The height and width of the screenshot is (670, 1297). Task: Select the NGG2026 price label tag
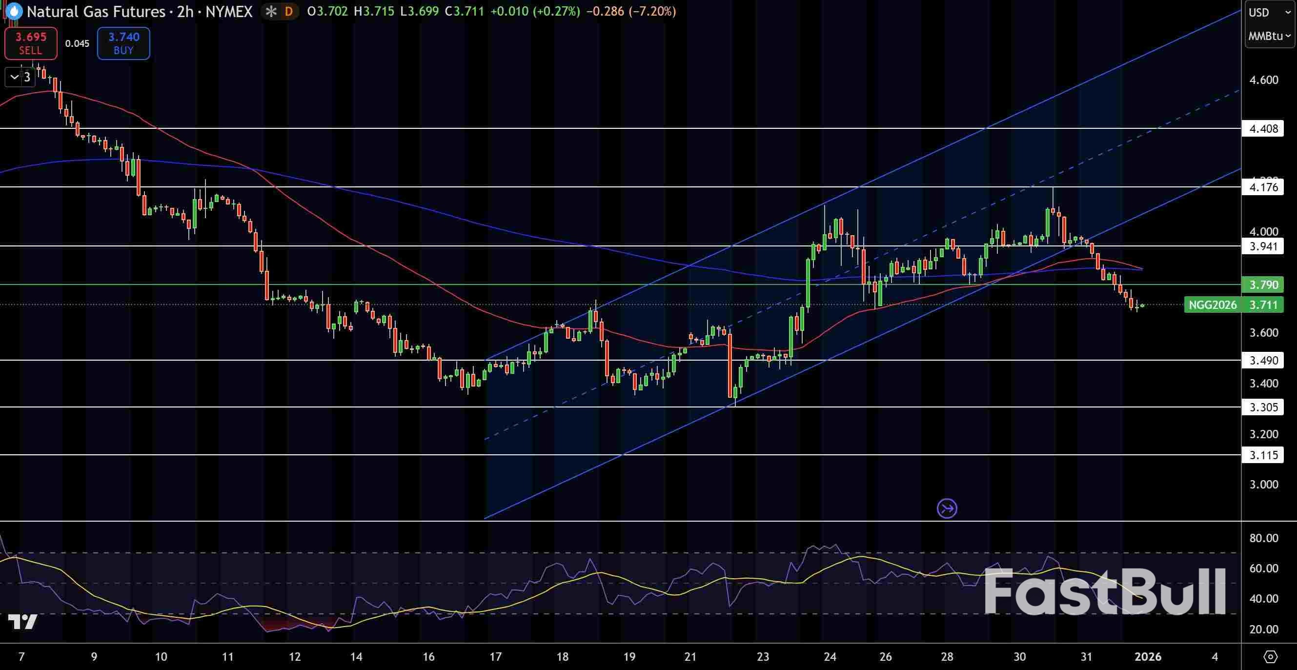[x=1213, y=305]
